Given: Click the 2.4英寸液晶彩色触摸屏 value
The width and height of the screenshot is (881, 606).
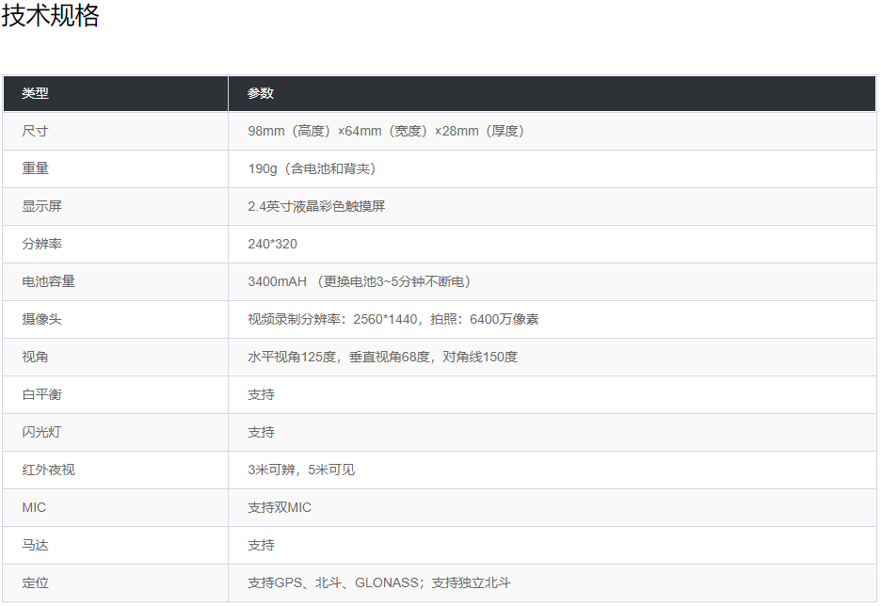Looking at the screenshot, I should (x=316, y=206).
